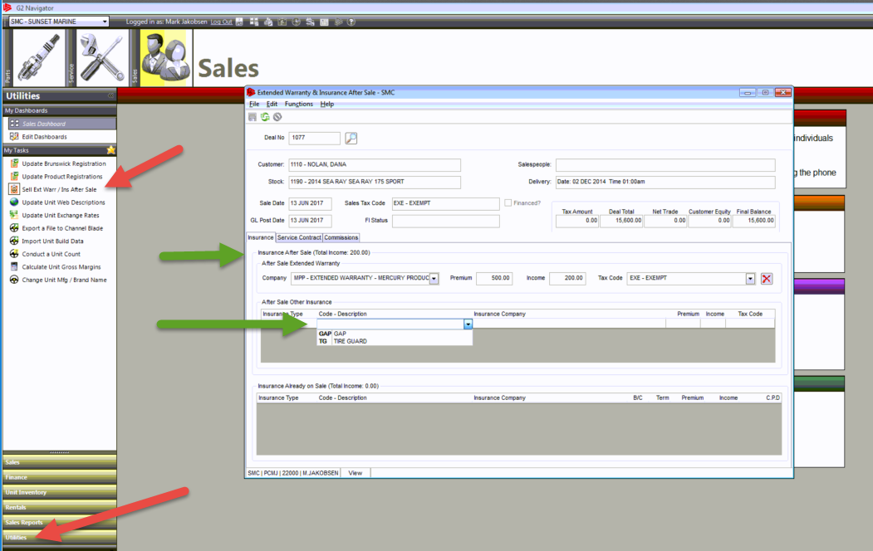Switch to the Service Contract tab
Screen dimensions: 873x551
pos(299,237)
